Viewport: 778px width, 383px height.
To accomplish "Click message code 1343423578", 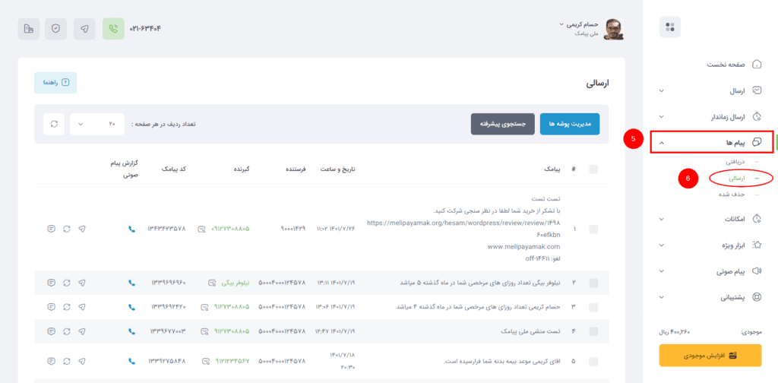I will [166, 229].
